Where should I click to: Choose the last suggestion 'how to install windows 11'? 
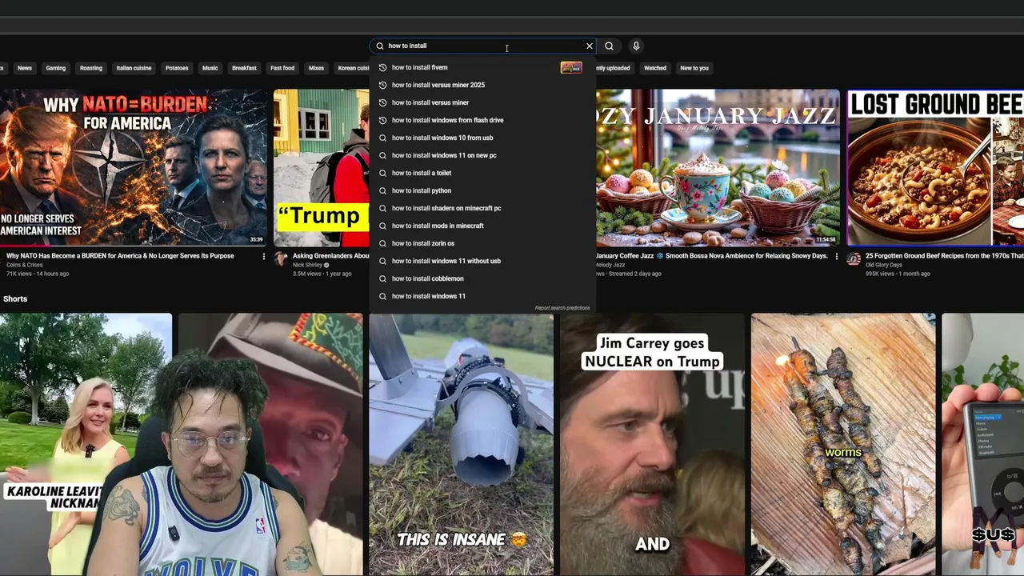482,296
